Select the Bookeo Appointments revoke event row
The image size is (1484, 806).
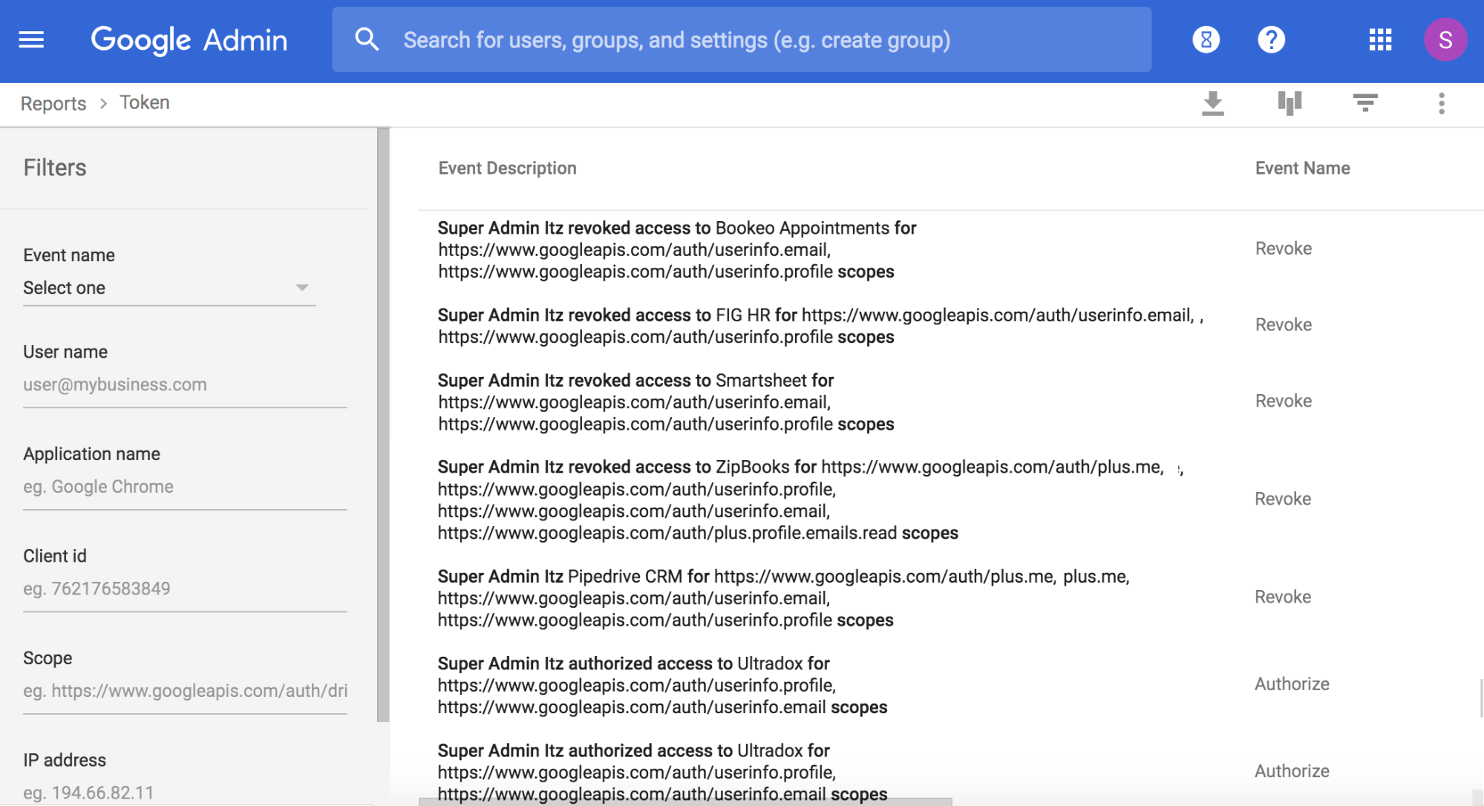point(950,249)
